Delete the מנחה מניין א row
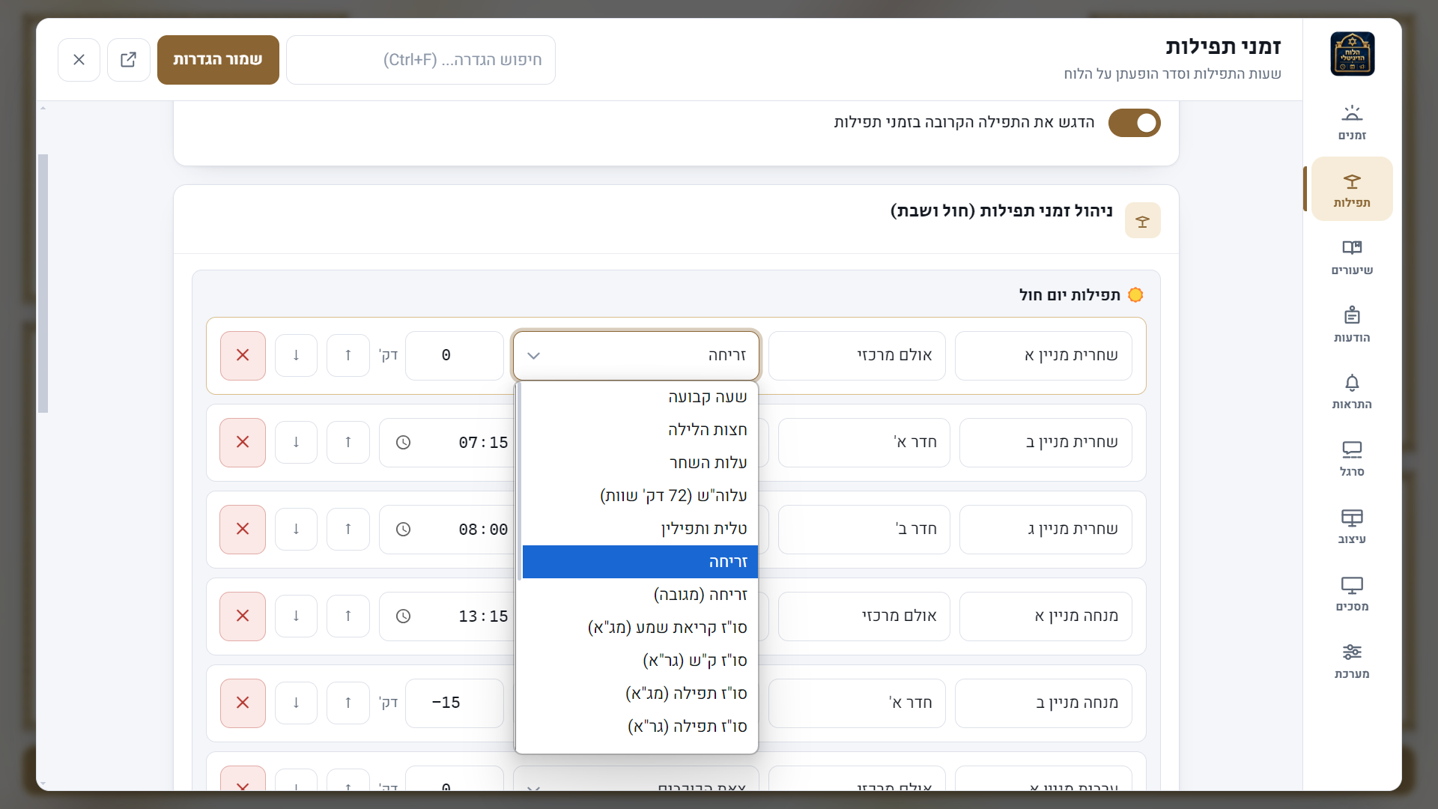Screen dimensions: 1438x809 tap(243, 616)
